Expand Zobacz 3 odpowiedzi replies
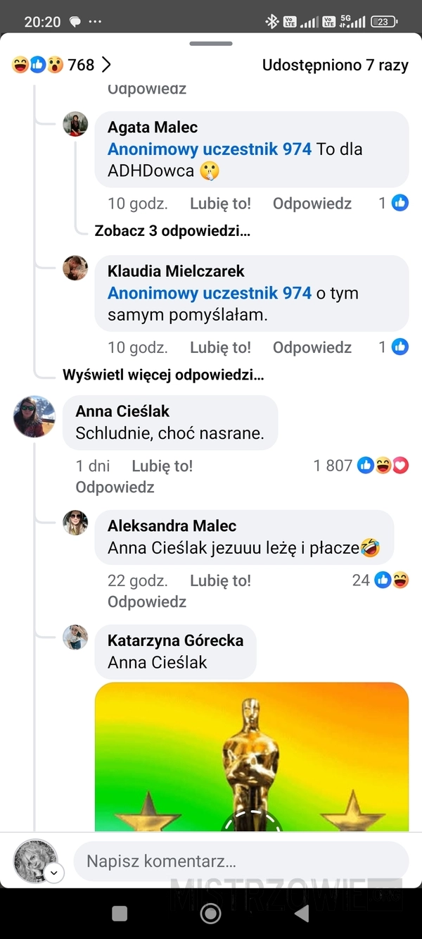Viewport: 422px width, 939px height. pos(172,230)
